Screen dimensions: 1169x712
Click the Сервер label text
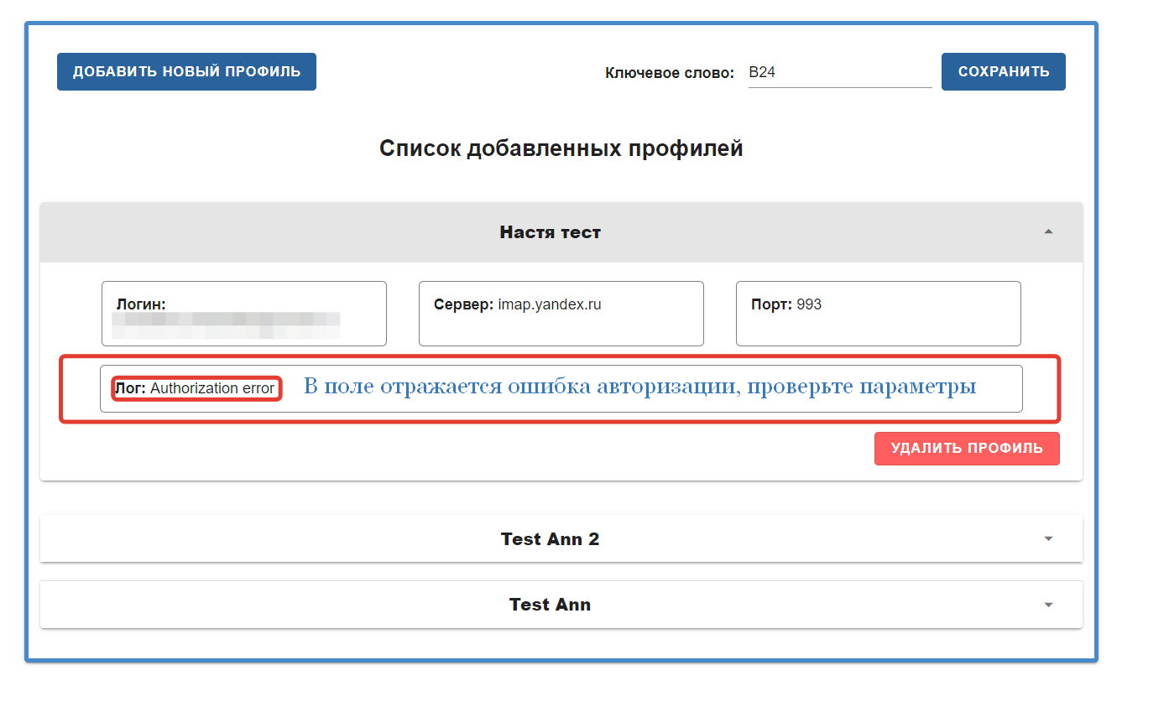[463, 305]
